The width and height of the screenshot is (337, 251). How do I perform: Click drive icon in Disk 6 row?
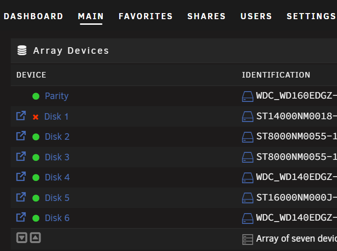pyautogui.click(x=248, y=218)
